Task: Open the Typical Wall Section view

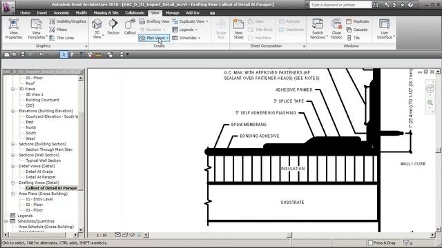Action: point(43,161)
